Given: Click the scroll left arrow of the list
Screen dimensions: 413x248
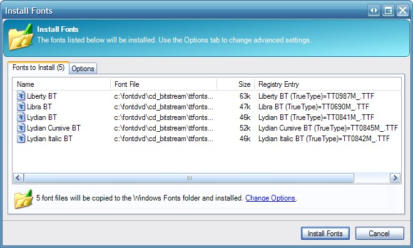Looking at the screenshot, I should (18, 178).
